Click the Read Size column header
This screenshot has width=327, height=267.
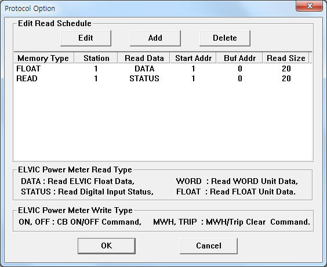tap(286, 58)
